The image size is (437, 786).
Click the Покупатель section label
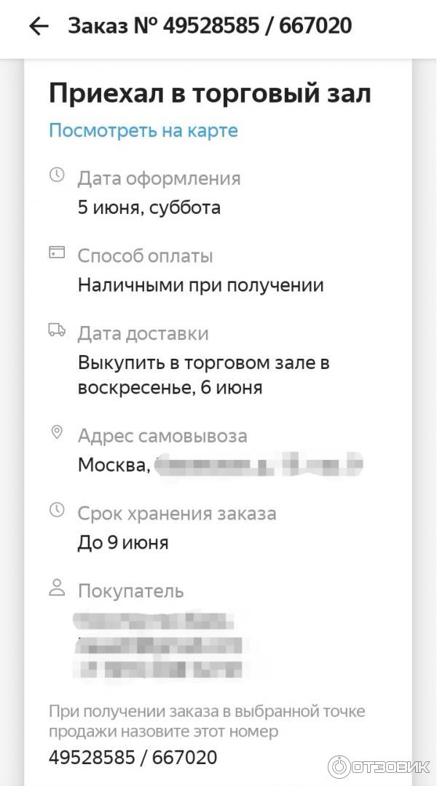coord(131,591)
